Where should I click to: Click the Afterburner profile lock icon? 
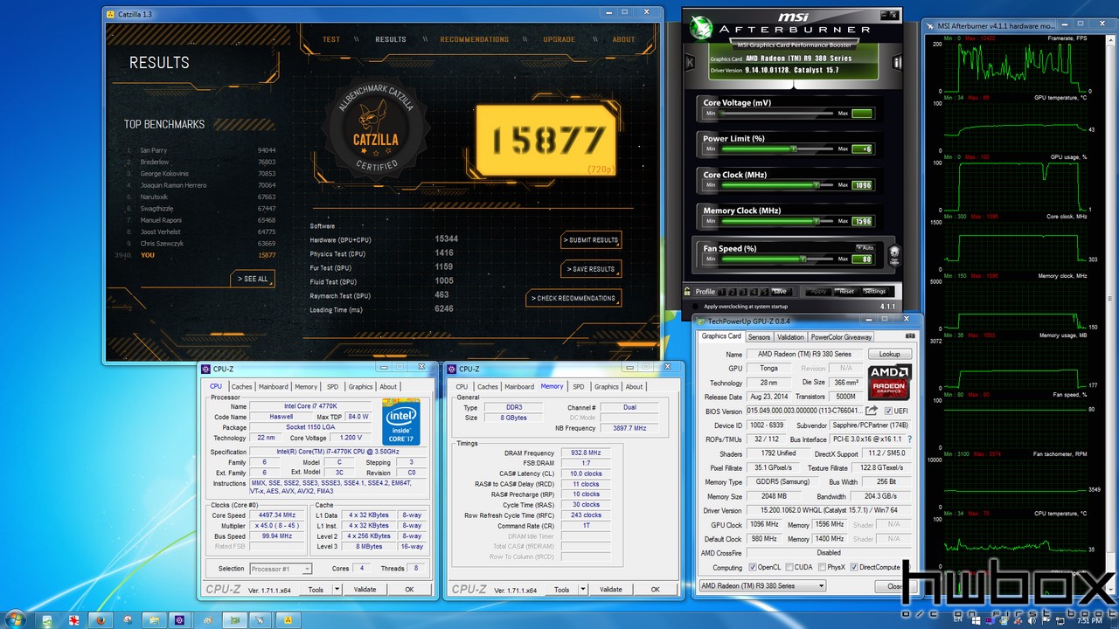tap(688, 291)
